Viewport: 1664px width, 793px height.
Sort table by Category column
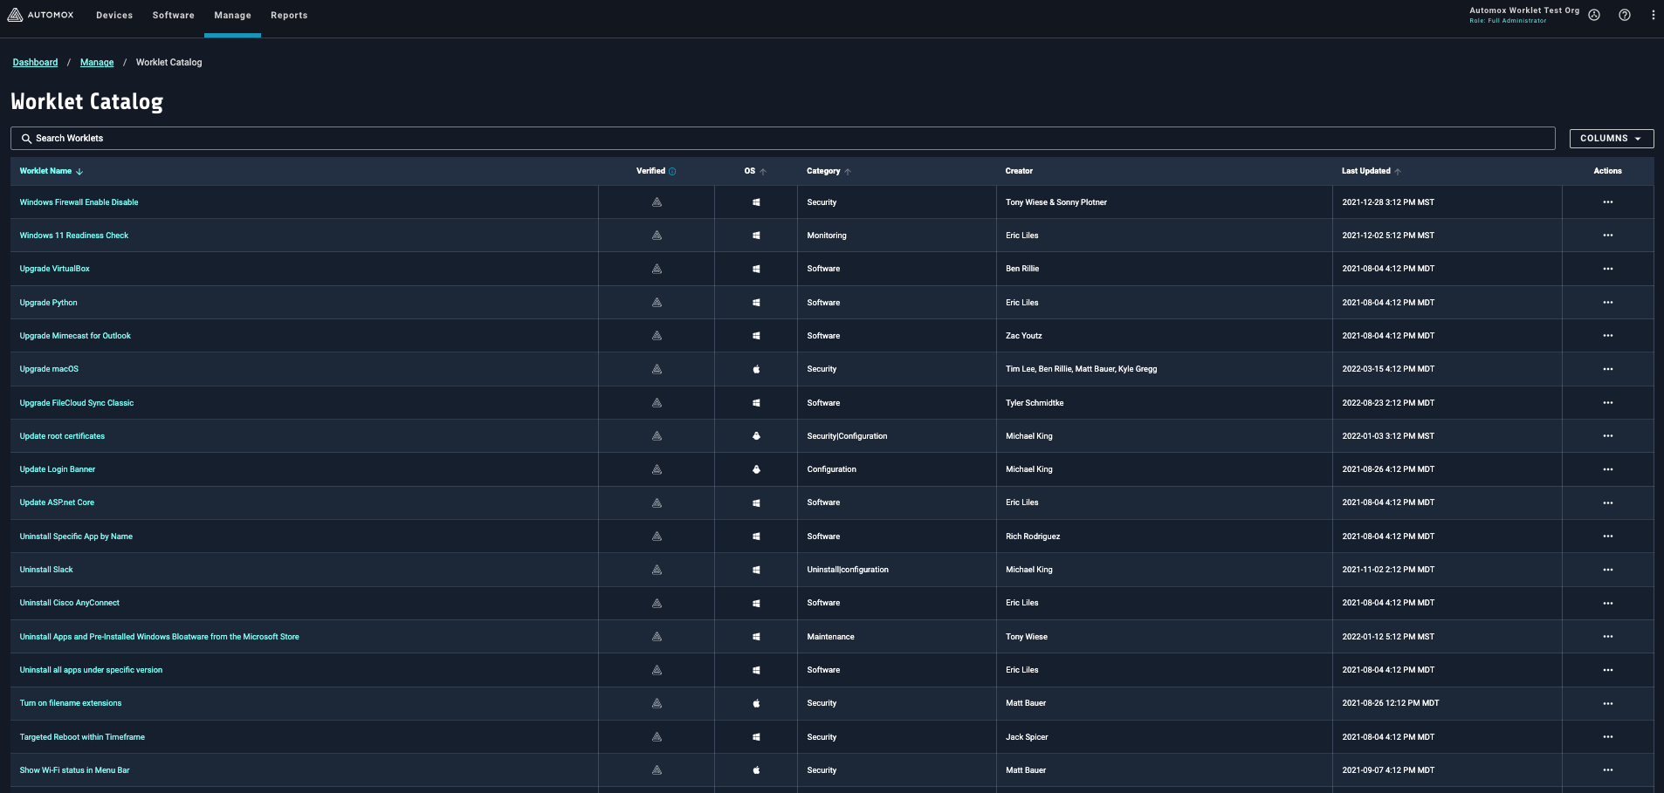[829, 171]
